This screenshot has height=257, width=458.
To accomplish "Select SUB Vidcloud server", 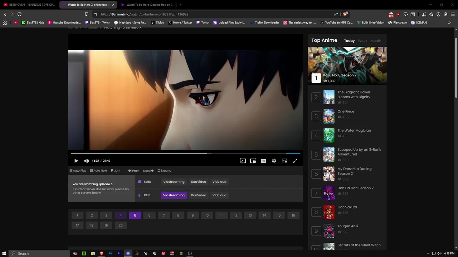I will pyautogui.click(x=219, y=182).
